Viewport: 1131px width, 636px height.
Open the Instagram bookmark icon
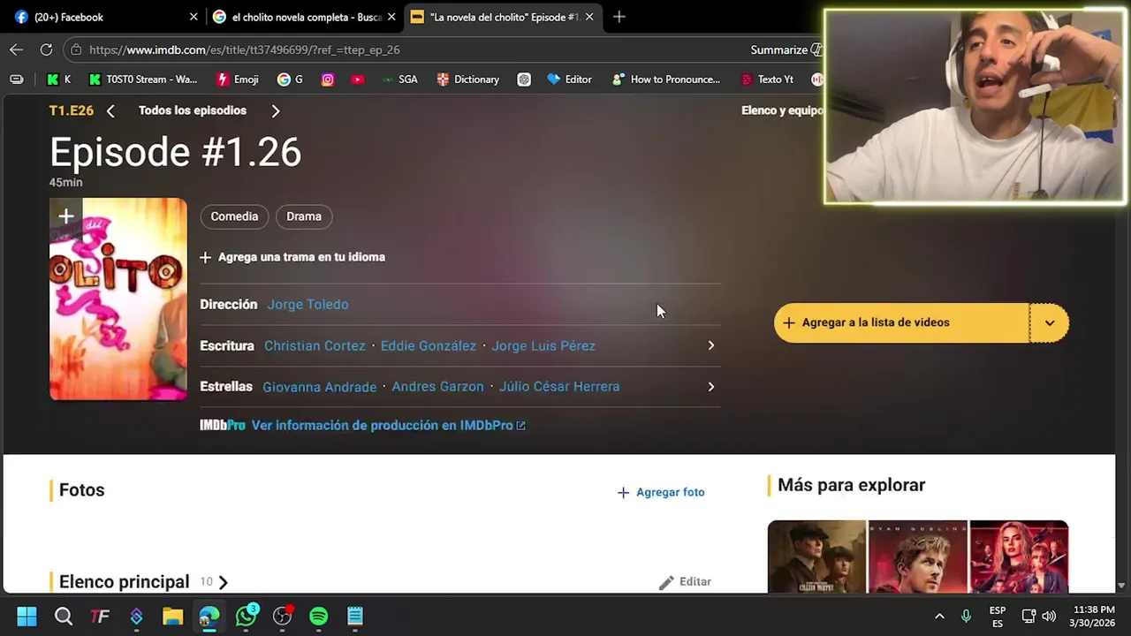(x=328, y=79)
